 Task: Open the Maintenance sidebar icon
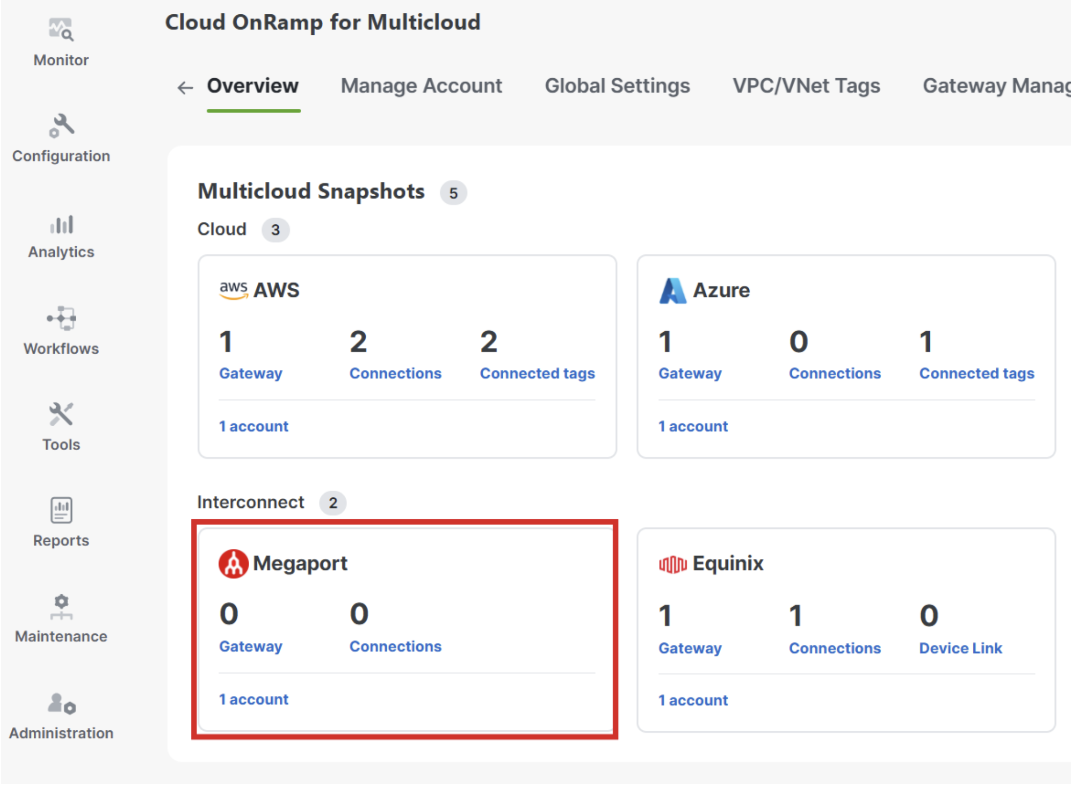61,607
